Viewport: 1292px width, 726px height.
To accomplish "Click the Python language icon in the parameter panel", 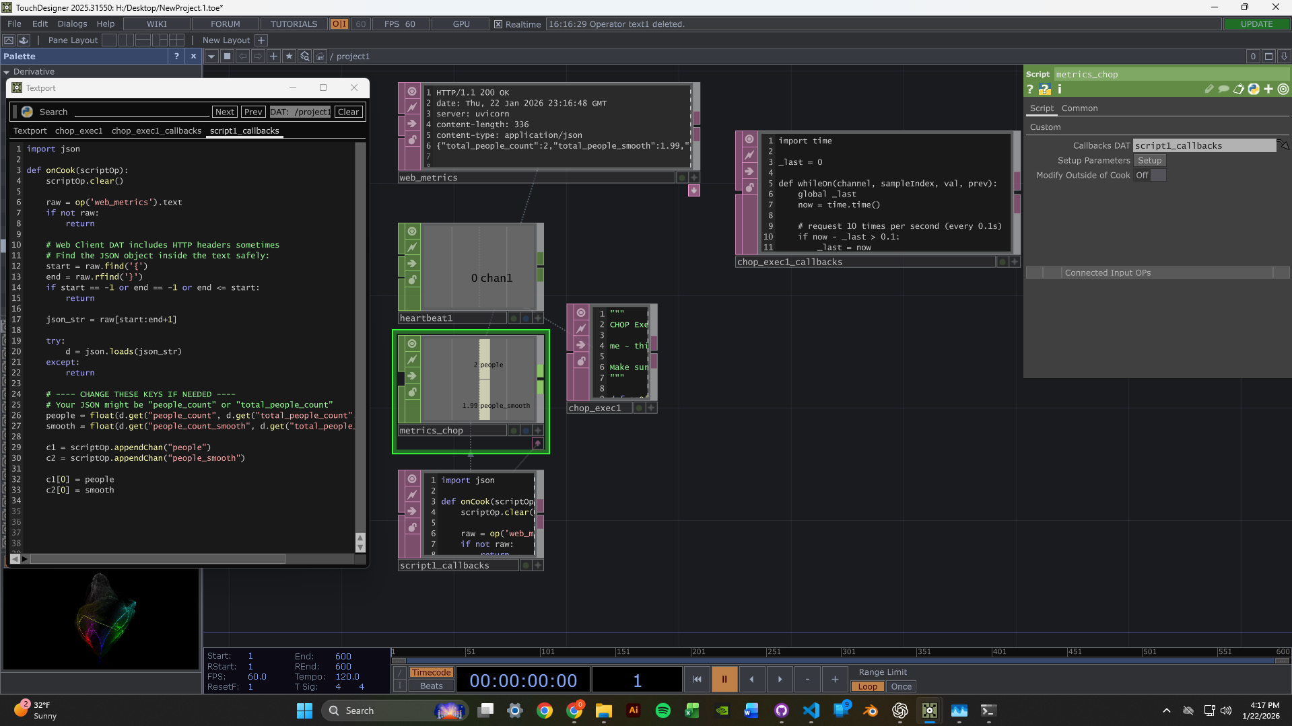I will (1254, 89).
